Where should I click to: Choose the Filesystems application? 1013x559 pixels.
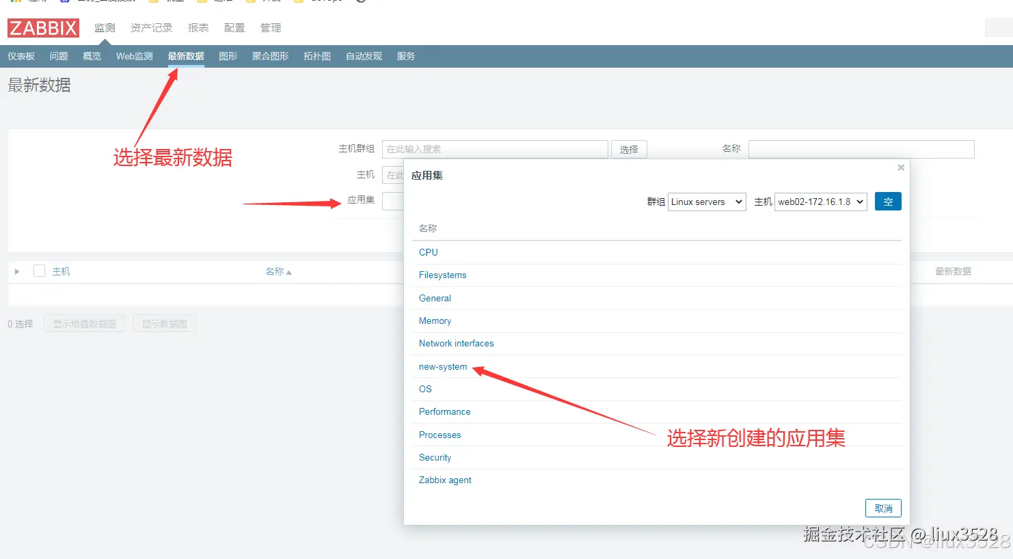(443, 275)
